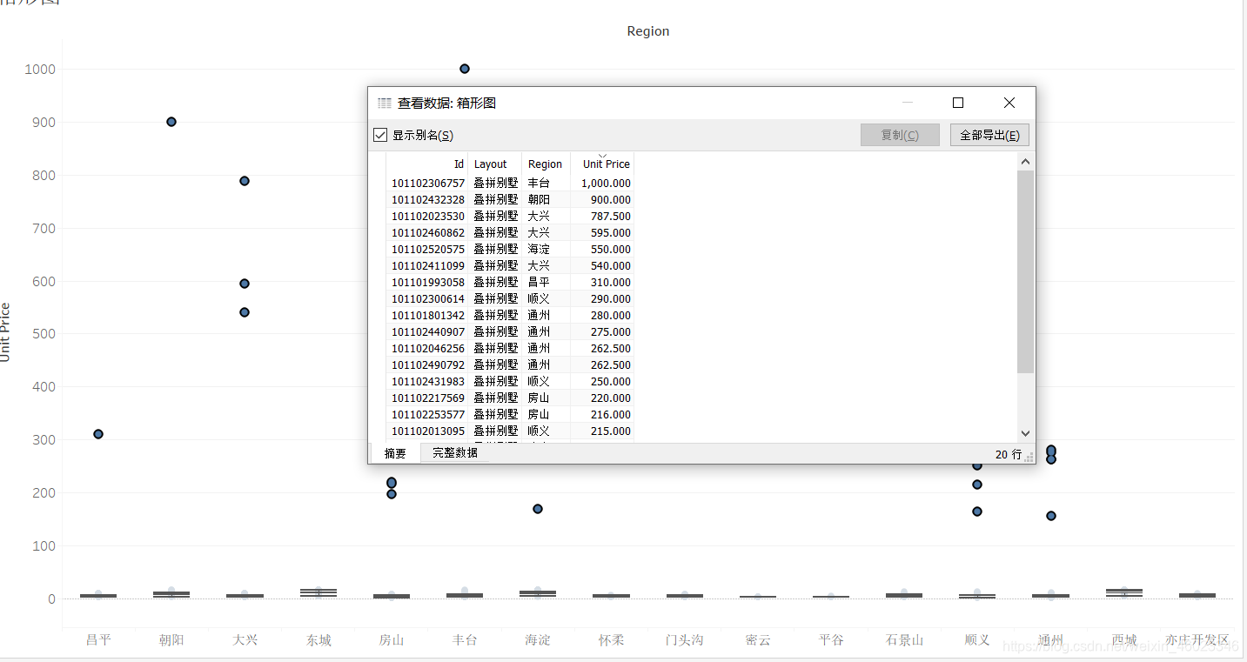1247x662 pixels.
Task: Click the grid icon in the dialog title bar
Action: pos(384,103)
